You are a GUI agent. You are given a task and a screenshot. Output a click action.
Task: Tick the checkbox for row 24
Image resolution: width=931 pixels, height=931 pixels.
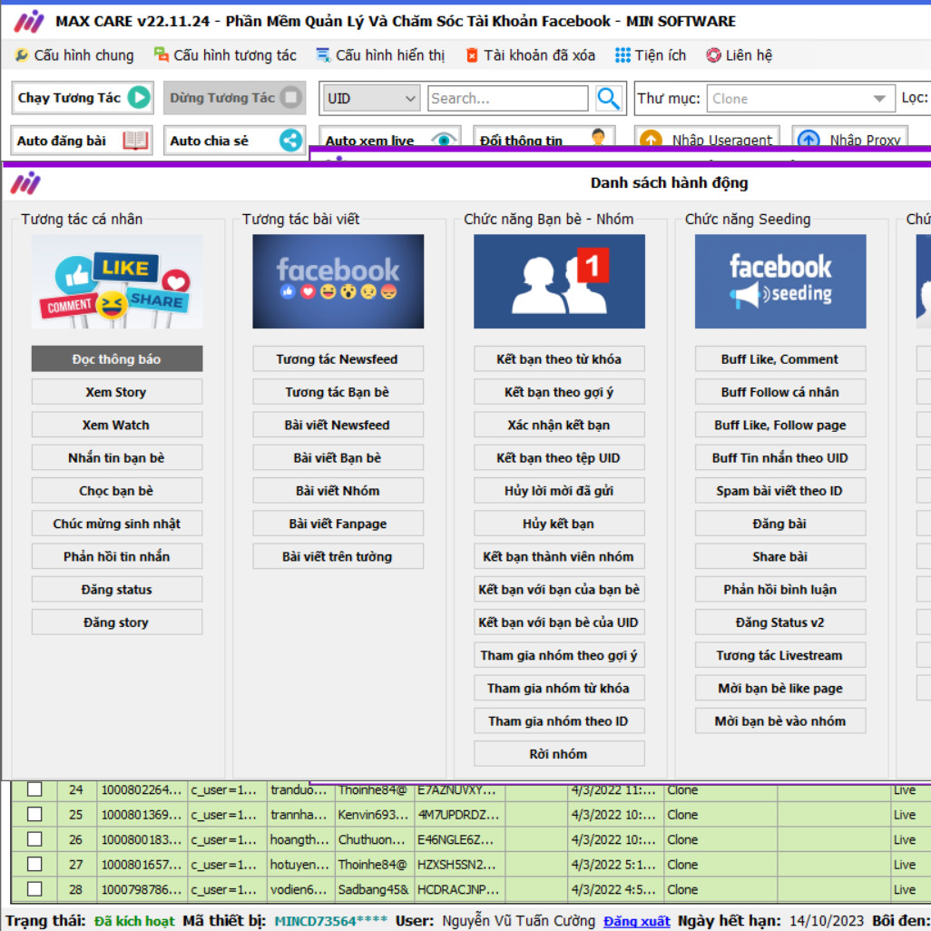point(34,789)
